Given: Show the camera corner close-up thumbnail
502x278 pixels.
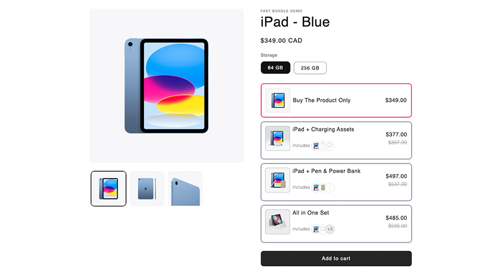Looking at the screenshot, I should click(x=185, y=188).
